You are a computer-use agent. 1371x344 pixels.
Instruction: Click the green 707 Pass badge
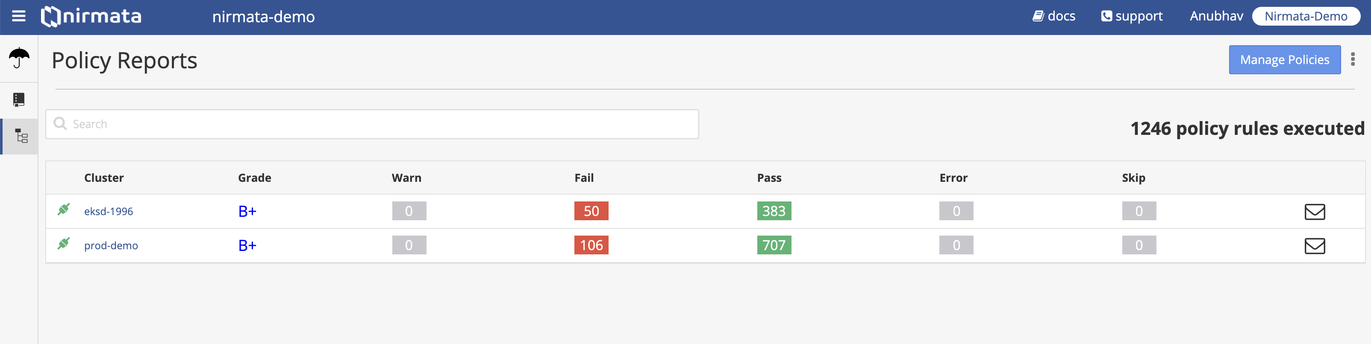[x=774, y=245]
